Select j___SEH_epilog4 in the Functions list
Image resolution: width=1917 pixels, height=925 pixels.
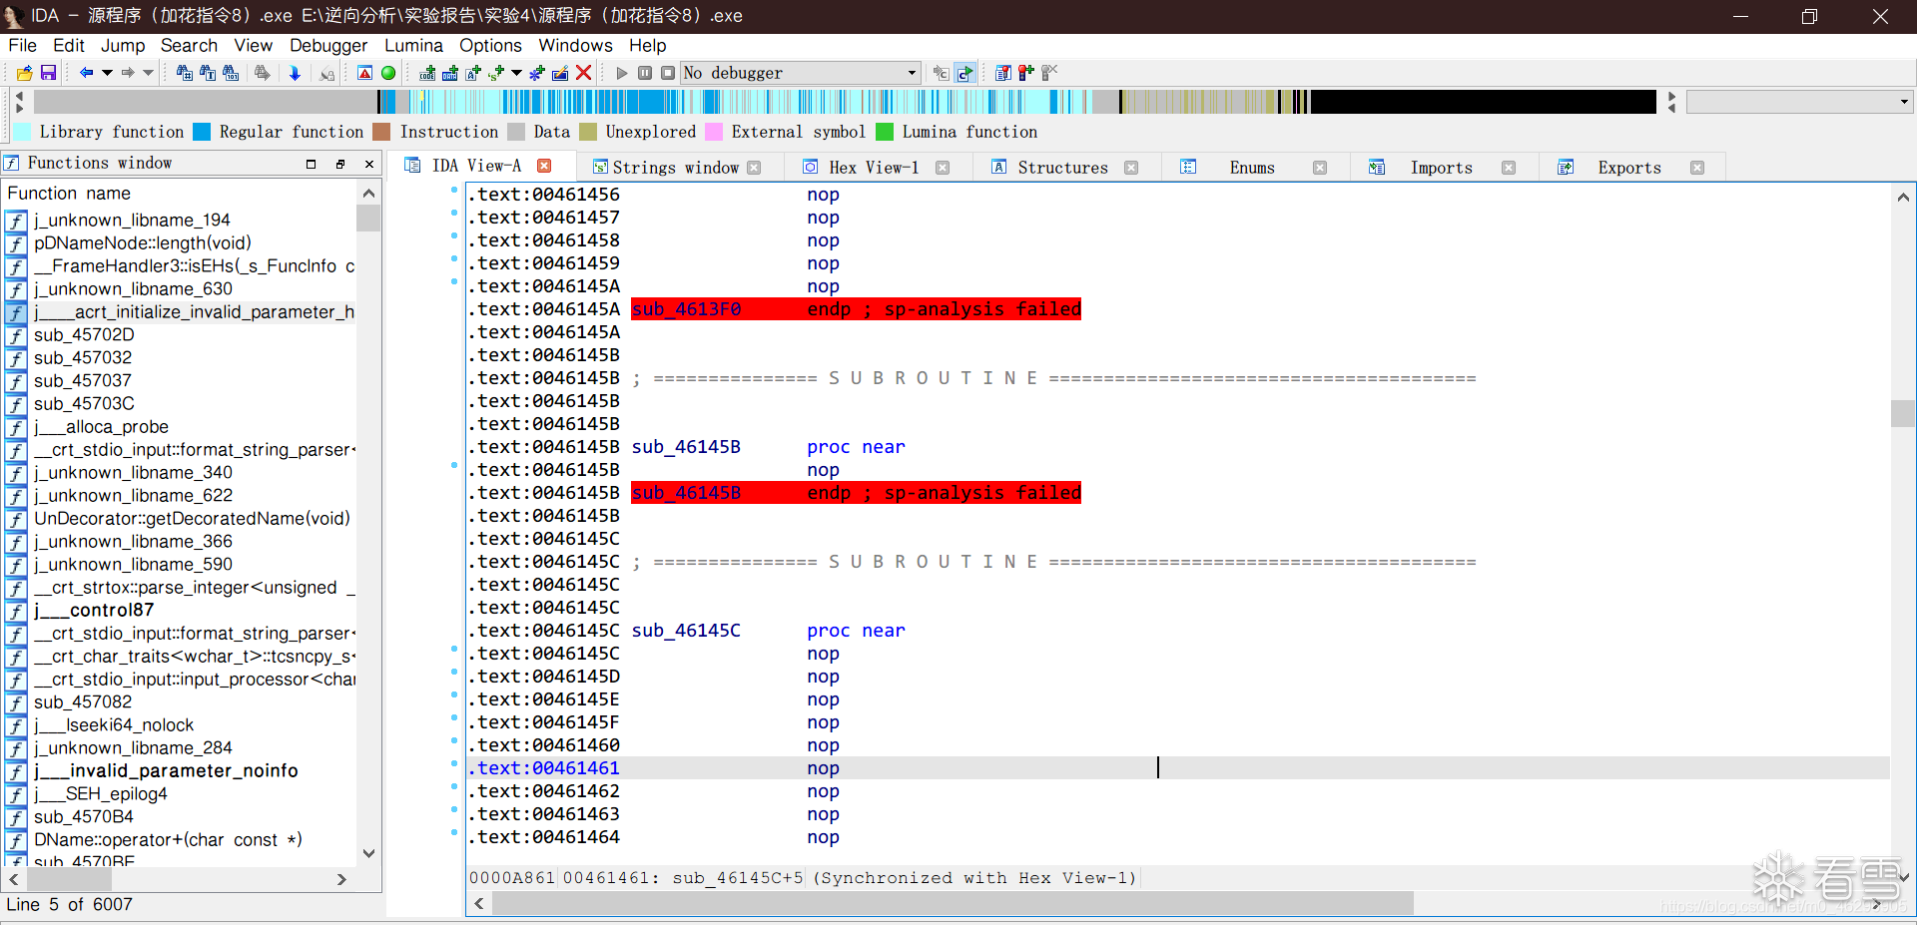click(x=101, y=793)
